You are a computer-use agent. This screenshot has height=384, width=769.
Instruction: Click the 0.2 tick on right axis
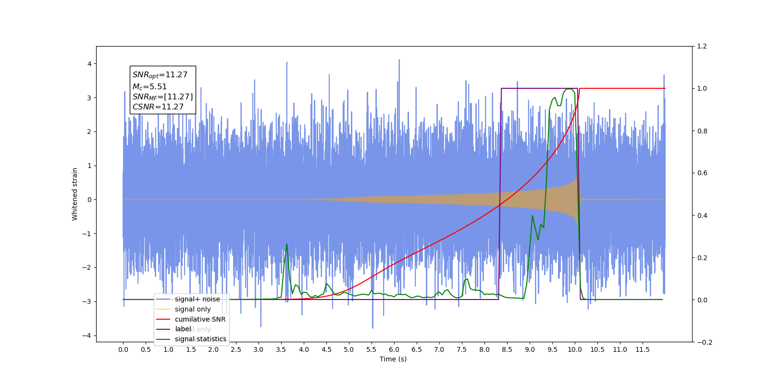click(x=702, y=258)
